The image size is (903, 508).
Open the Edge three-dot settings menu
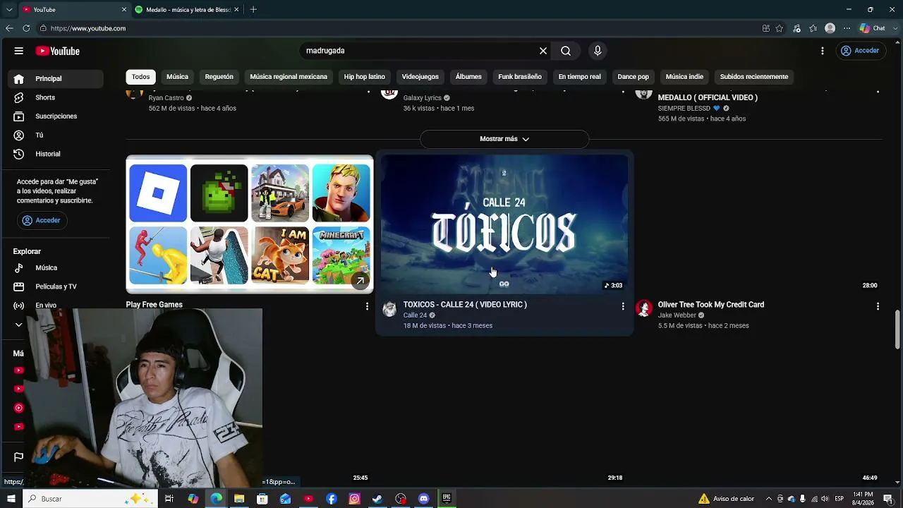[x=847, y=28]
